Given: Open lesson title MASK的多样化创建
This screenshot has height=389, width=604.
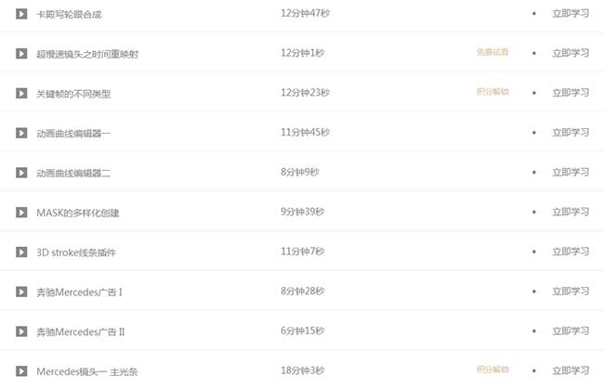Looking at the screenshot, I should [78, 213].
